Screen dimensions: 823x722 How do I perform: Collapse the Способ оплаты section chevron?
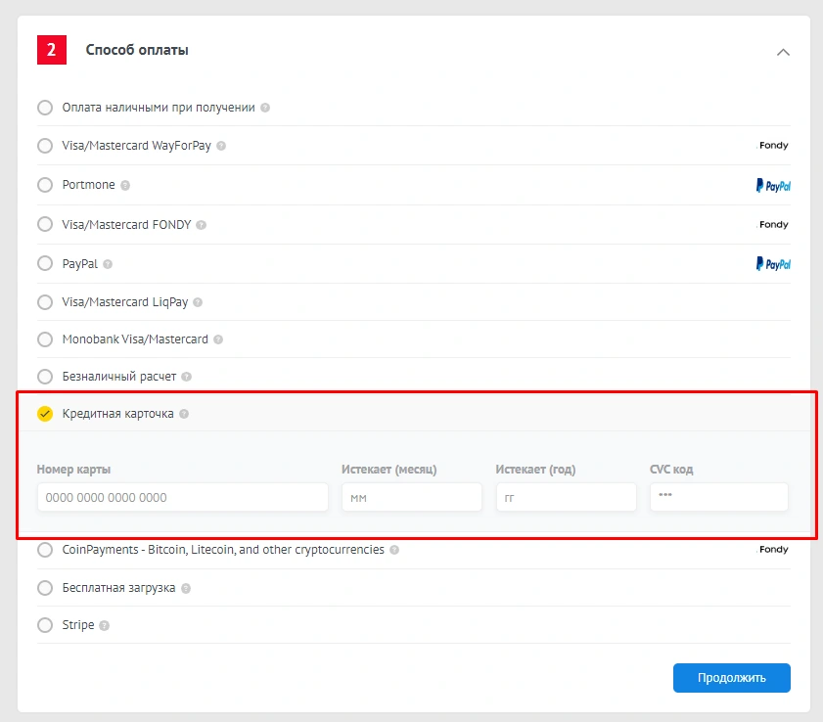pos(783,52)
